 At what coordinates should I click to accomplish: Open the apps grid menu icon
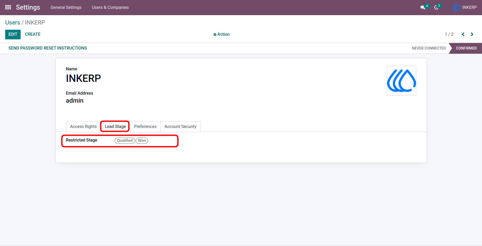coord(8,7)
